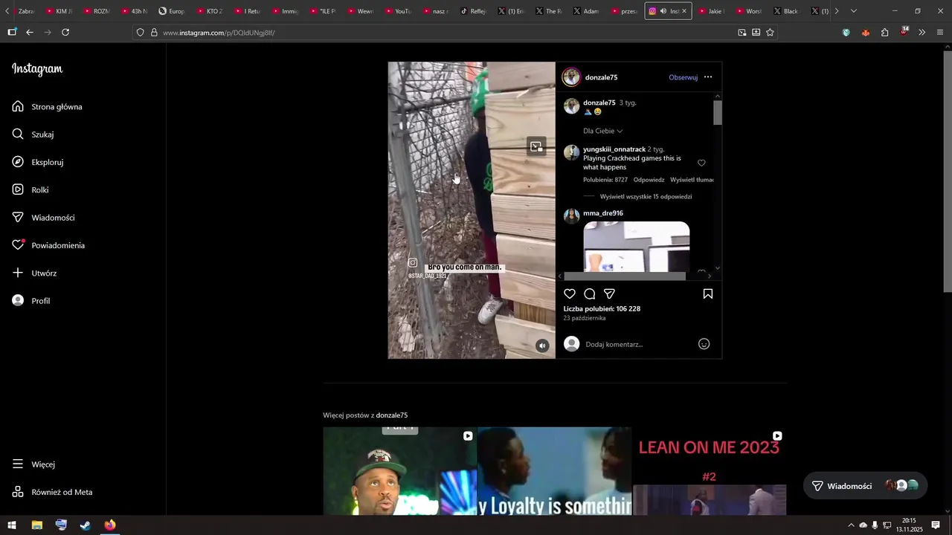Screen dimensions: 952x535
Task: Switch to the Adam browser tab
Action: pyautogui.click(x=586, y=11)
